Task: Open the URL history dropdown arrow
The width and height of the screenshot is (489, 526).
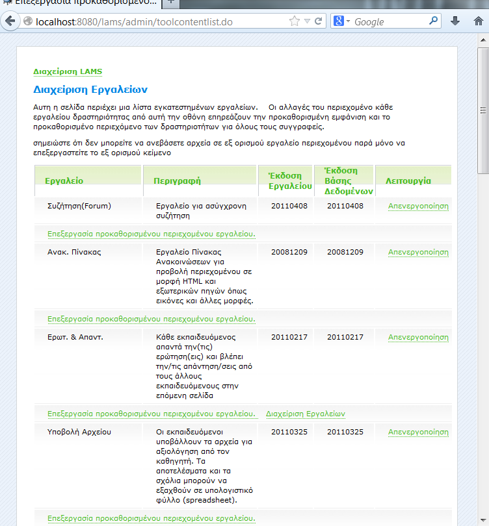Action: [307, 21]
